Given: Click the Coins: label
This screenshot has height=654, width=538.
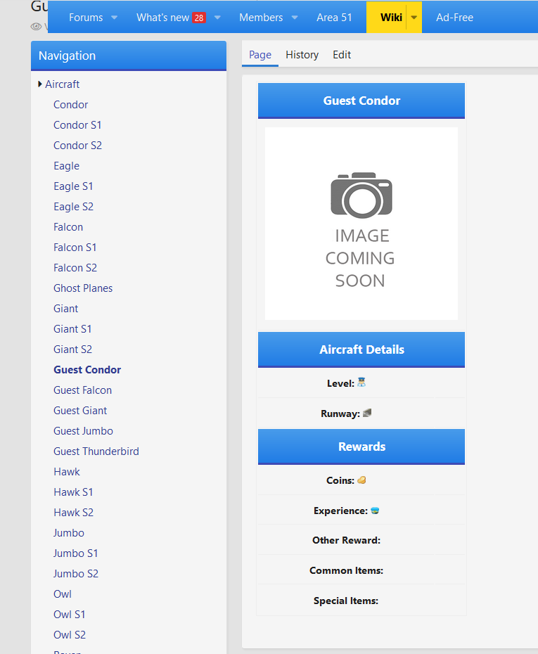Looking at the screenshot, I should click(340, 480).
